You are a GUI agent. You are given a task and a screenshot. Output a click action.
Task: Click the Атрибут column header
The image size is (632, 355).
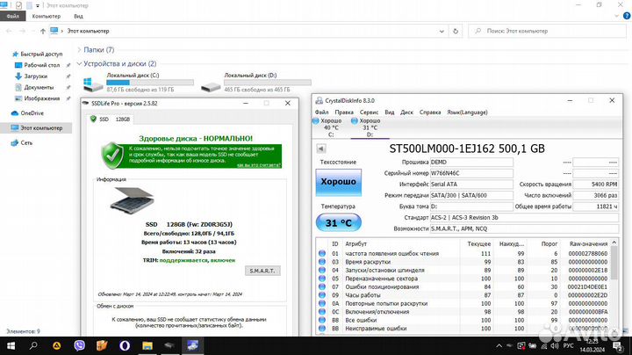click(x=355, y=244)
